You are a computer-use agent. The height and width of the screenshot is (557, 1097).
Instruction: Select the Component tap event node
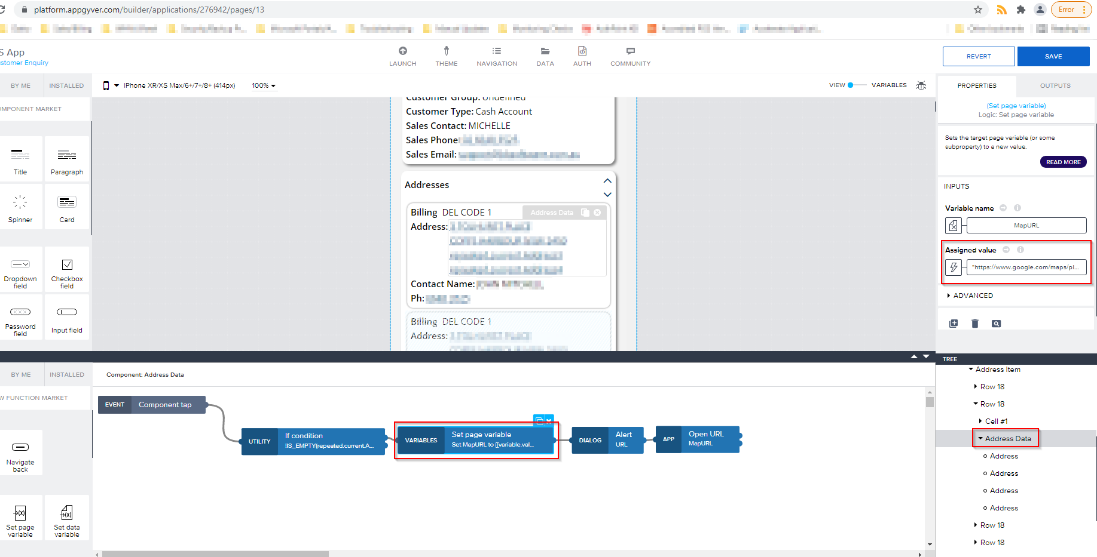point(152,405)
